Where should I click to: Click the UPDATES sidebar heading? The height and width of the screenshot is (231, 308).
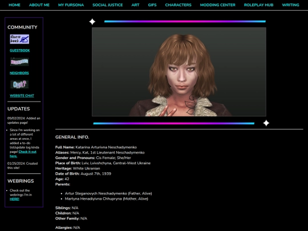[19, 109]
